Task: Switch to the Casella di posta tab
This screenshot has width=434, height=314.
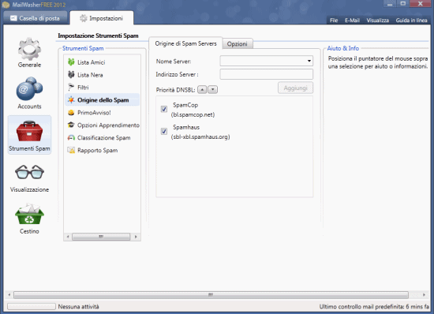Action: 36,18
